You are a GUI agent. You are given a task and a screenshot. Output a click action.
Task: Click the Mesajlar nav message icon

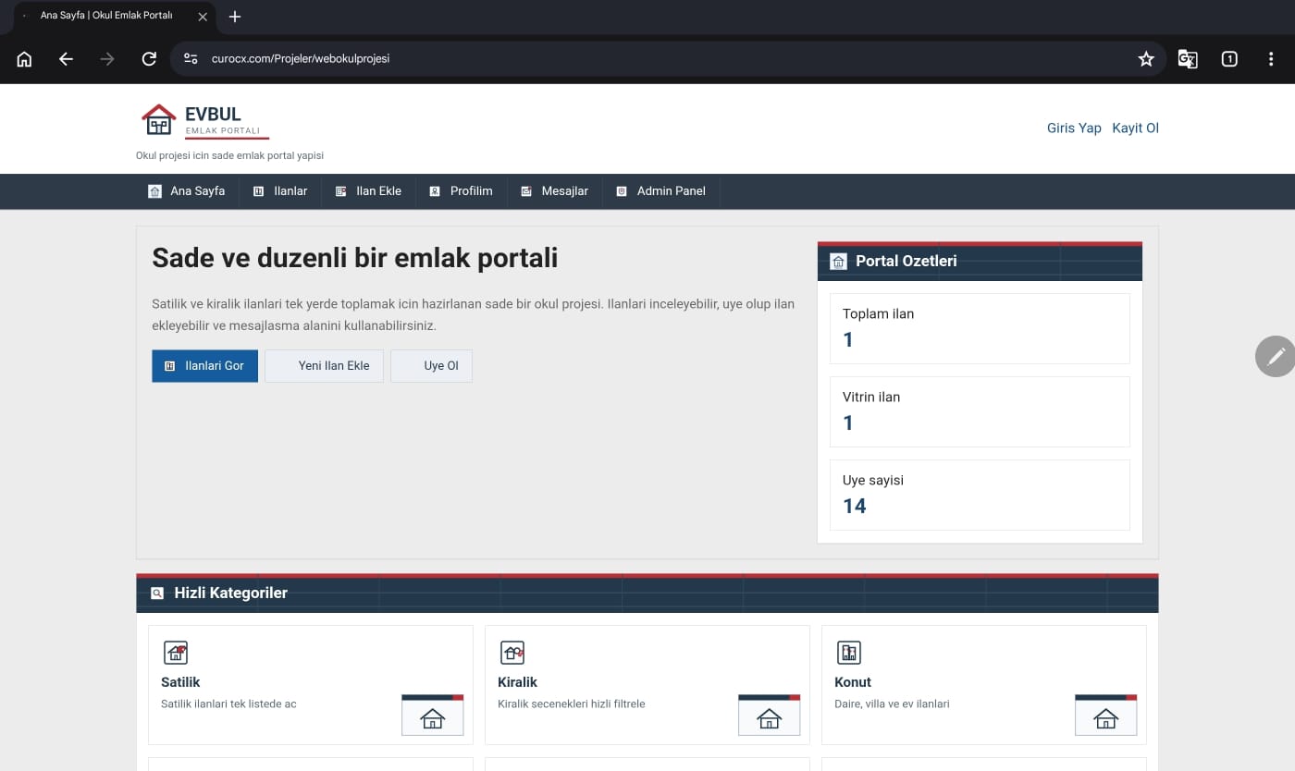(526, 191)
